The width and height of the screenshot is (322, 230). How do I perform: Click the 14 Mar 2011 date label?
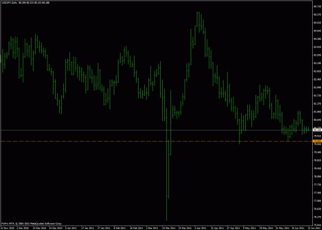click(168, 228)
